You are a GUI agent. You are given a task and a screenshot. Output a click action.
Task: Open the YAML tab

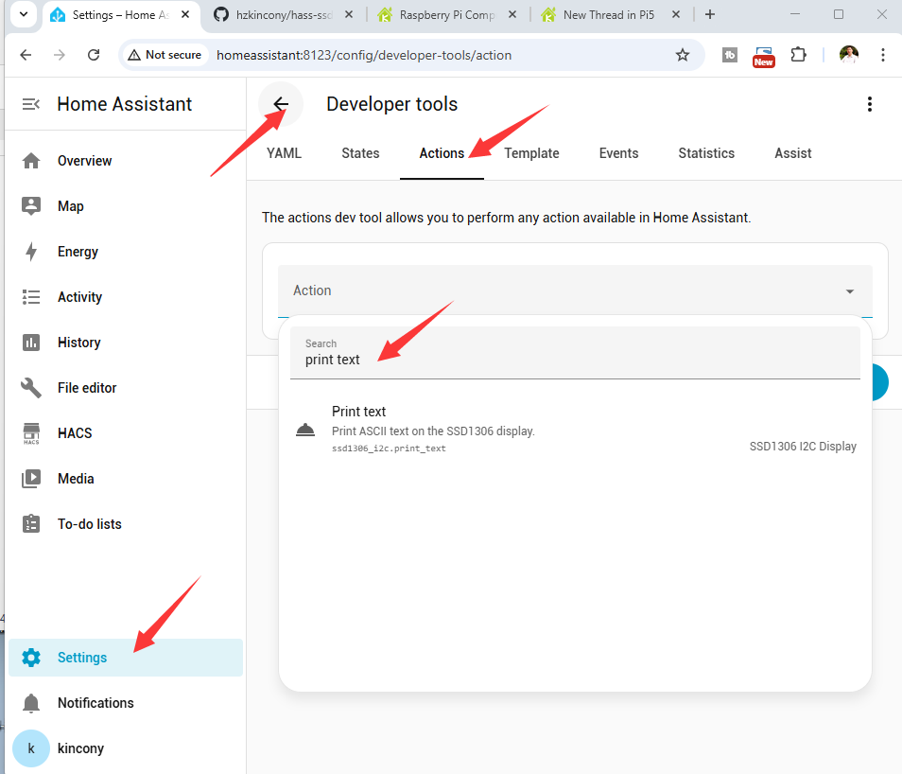coord(284,153)
